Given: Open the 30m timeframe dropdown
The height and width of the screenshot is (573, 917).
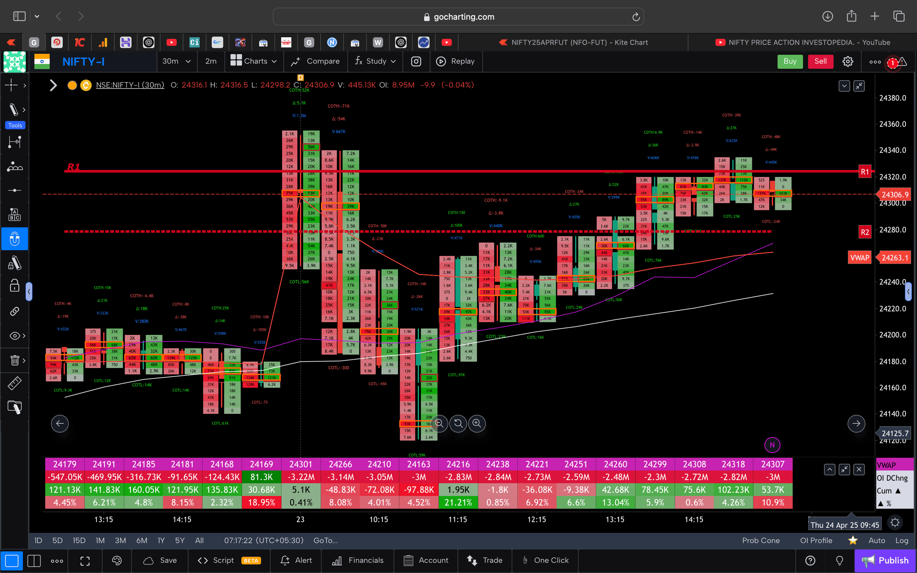Looking at the screenshot, I should point(177,62).
